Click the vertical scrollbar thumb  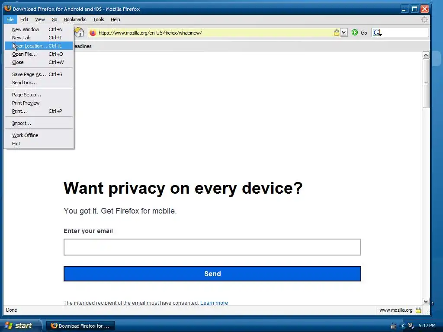pos(426,83)
